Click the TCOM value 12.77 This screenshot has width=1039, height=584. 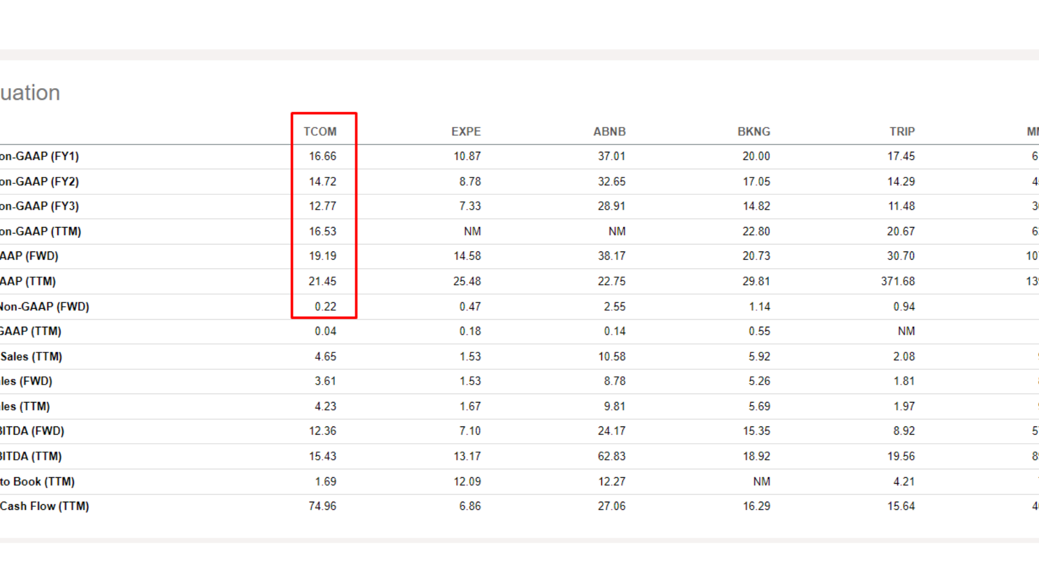pyautogui.click(x=323, y=206)
